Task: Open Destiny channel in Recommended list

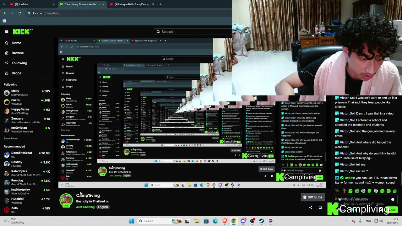Action: 27,164
